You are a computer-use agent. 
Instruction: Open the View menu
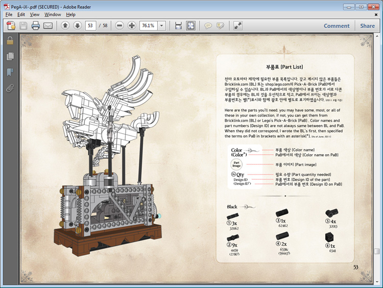tap(35, 14)
